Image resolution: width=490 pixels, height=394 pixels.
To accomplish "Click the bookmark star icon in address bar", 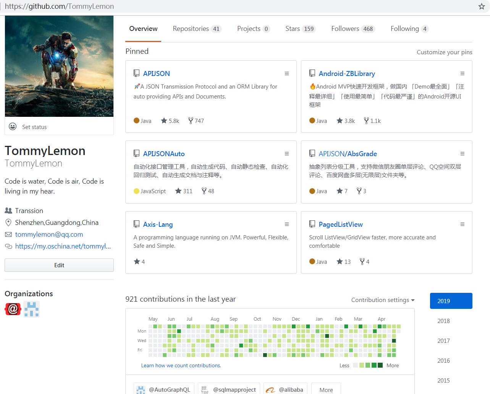I will point(482,6).
